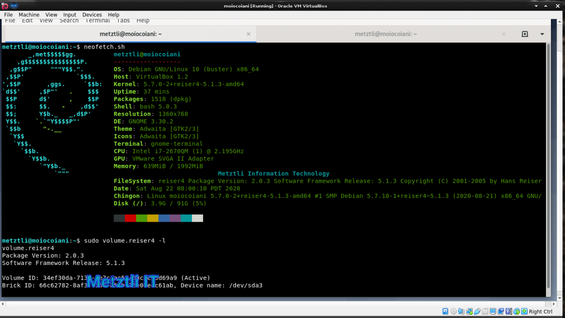Image resolution: width=565 pixels, height=318 pixels.
Task: Click the 'Uptime: 37 mins' line
Action: click(142, 92)
